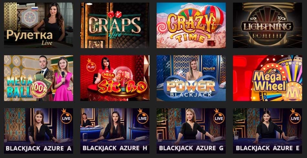Select the Mega Ball 100x game
This screenshot has width=307, height=158.
tap(38, 78)
